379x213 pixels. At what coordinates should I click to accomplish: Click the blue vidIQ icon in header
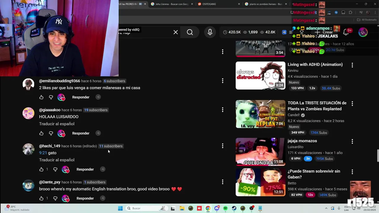tap(284, 32)
